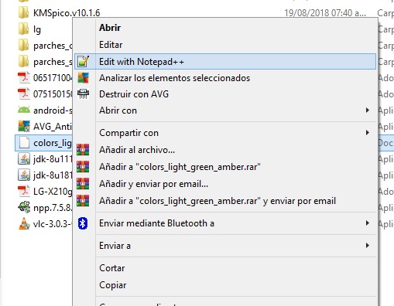Click the blank document icon of colors_lig

pos(24,142)
